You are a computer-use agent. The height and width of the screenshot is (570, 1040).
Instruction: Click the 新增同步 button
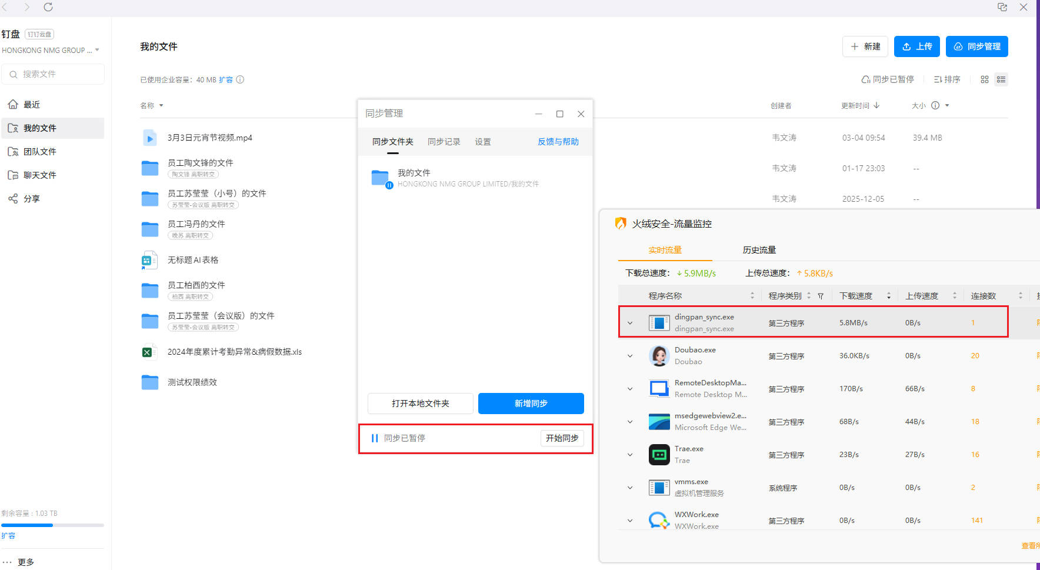[x=531, y=404]
